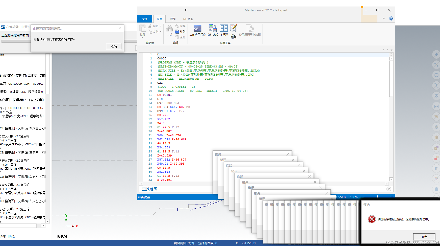Click the code editor scroll-up arrow
This screenshot has width=440, height=246.
point(391,59)
